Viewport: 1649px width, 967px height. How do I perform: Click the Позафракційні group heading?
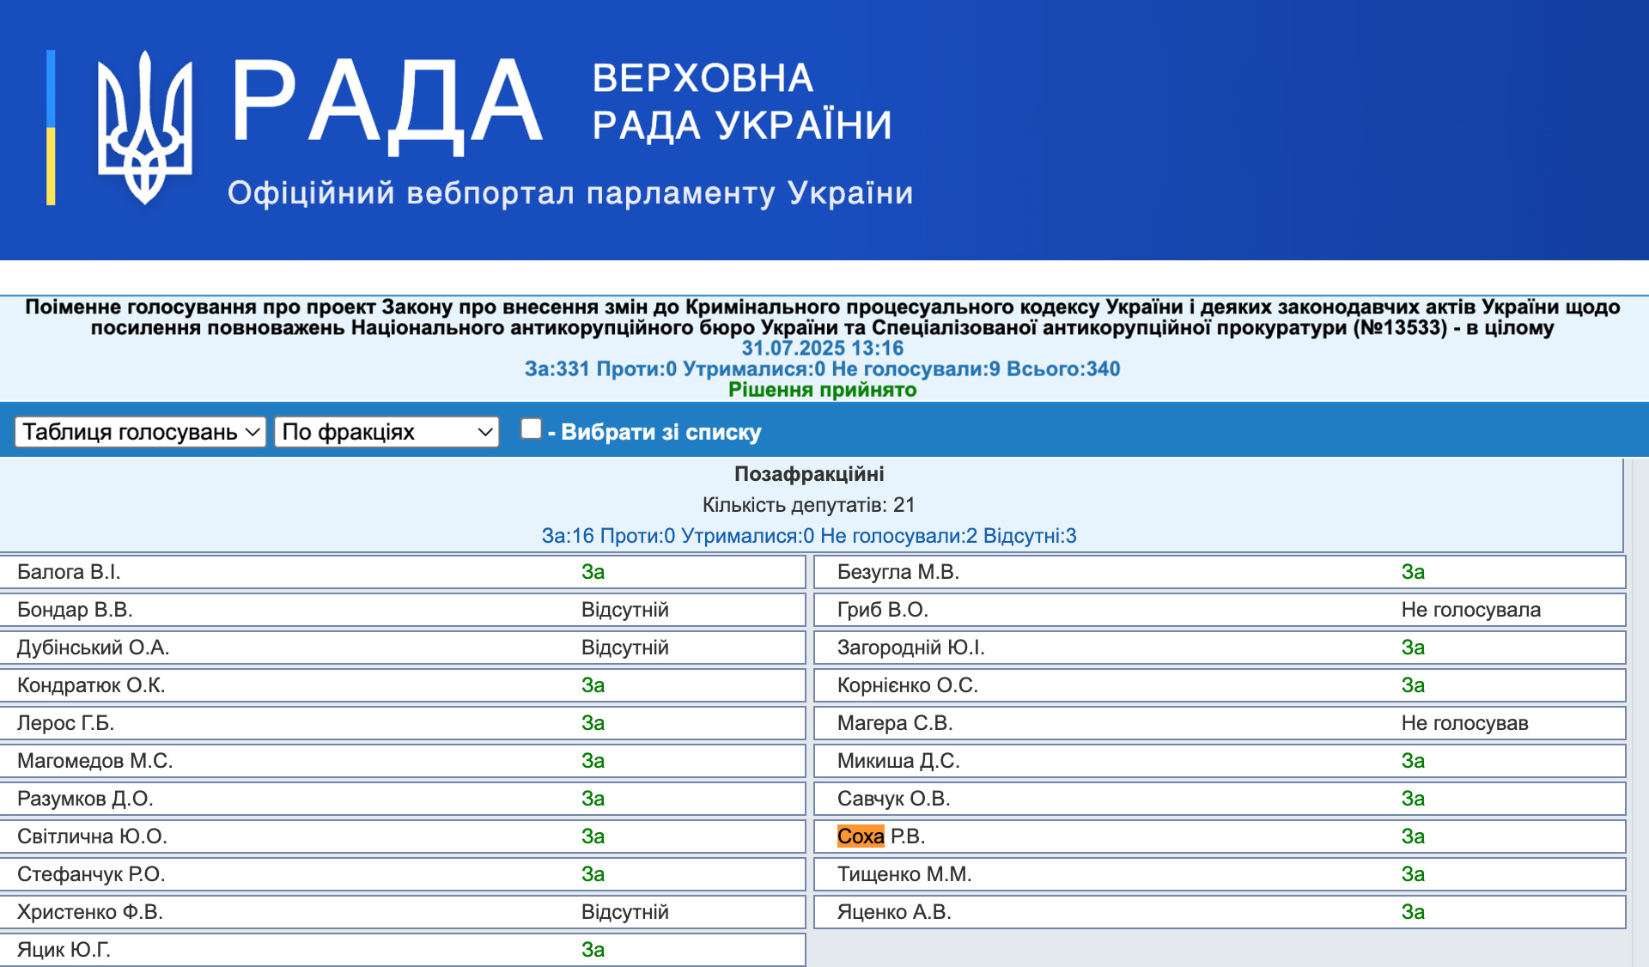click(x=809, y=474)
